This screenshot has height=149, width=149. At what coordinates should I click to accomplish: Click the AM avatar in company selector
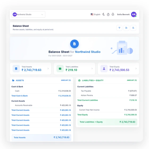click(15, 14)
